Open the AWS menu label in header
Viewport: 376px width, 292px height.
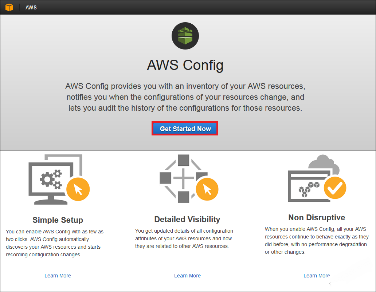tap(31, 8)
